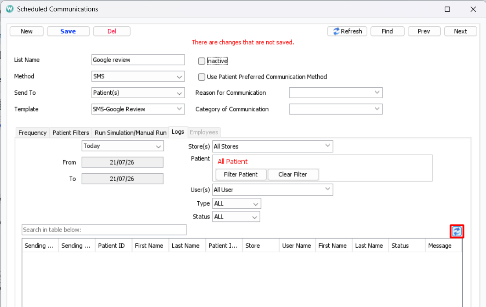Screen dimensions: 486x307
Task: Click the Store column header
Action: point(261,246)
